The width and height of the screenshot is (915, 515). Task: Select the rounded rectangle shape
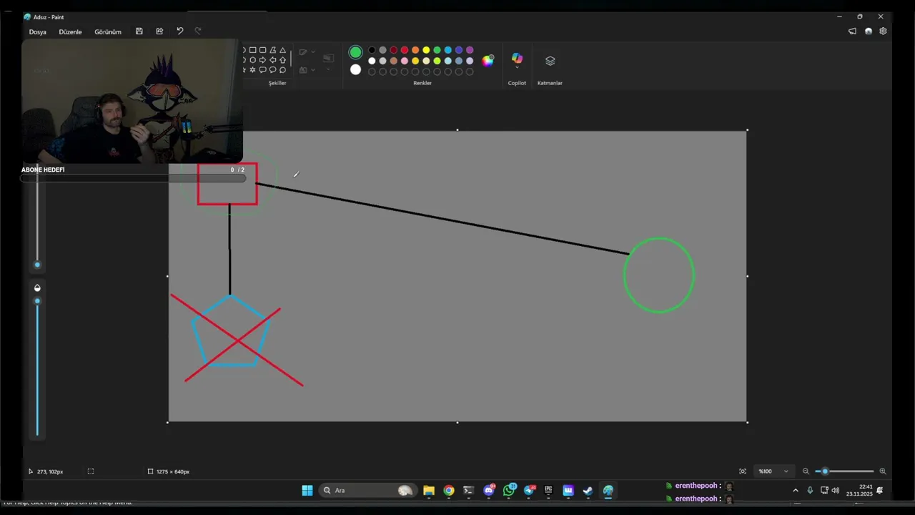262,50
